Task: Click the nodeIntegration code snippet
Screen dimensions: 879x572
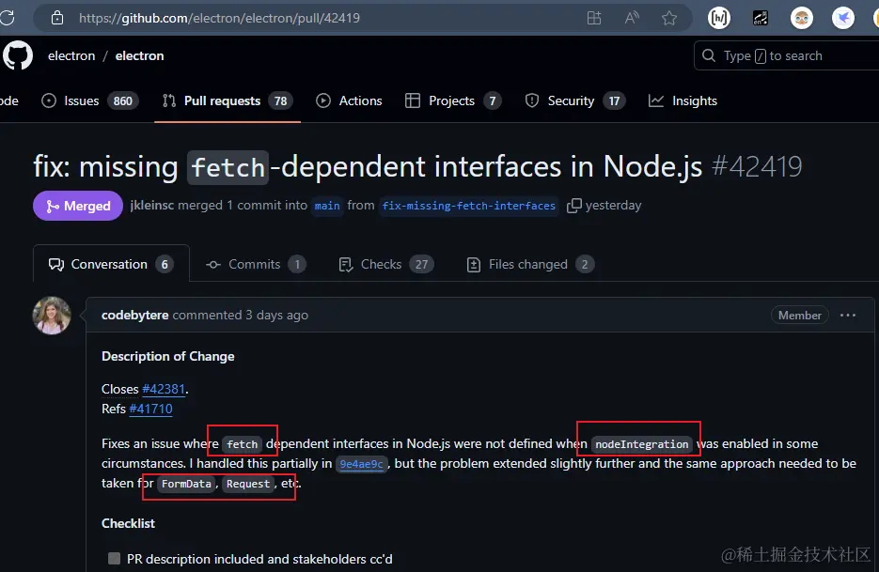Action: click(x=641, y=444)
